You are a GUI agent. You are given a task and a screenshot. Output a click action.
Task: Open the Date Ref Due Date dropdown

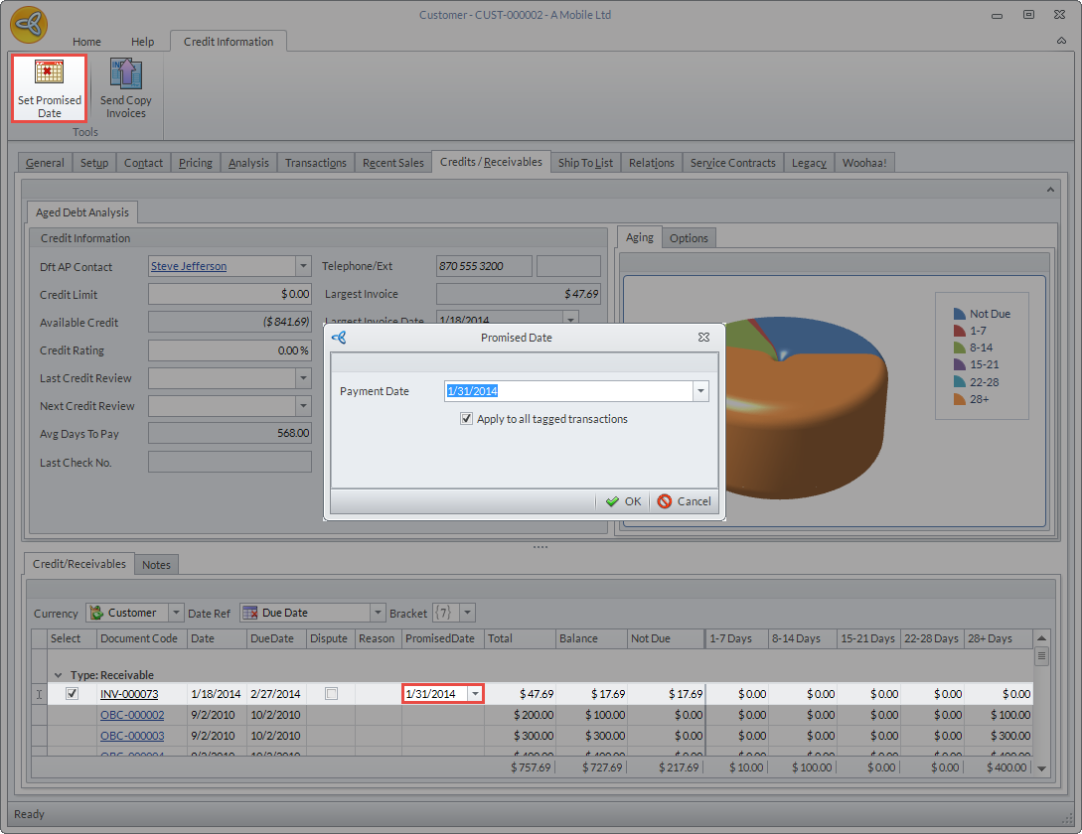(378, 613)
